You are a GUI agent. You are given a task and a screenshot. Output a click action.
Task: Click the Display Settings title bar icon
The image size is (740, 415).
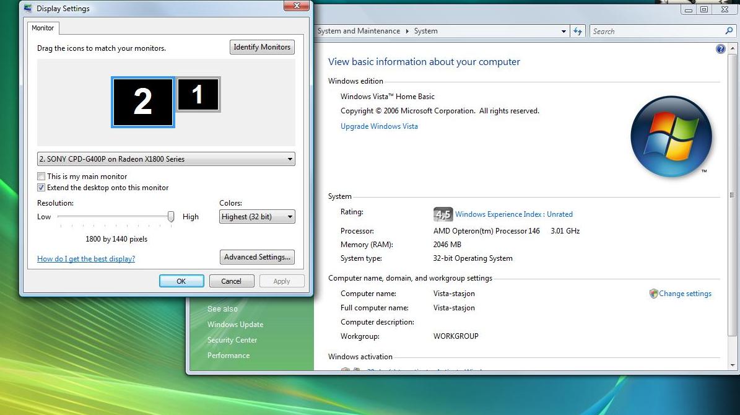[28, 8]
